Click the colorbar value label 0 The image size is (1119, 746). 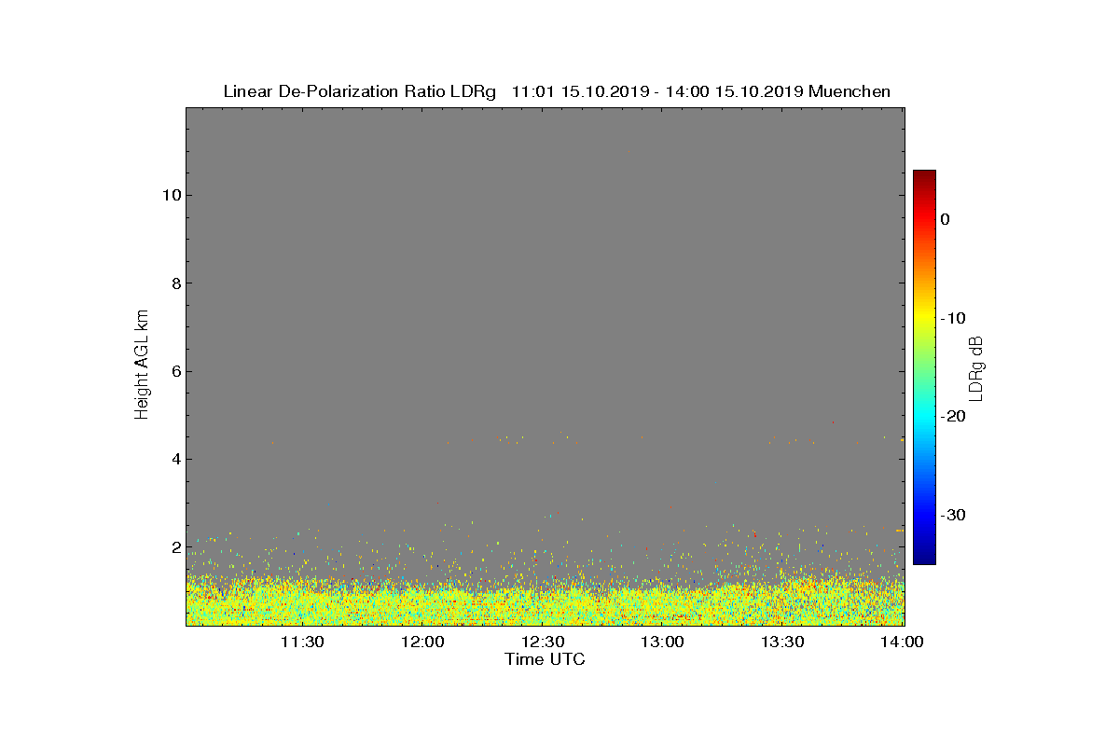pos(946,219)
